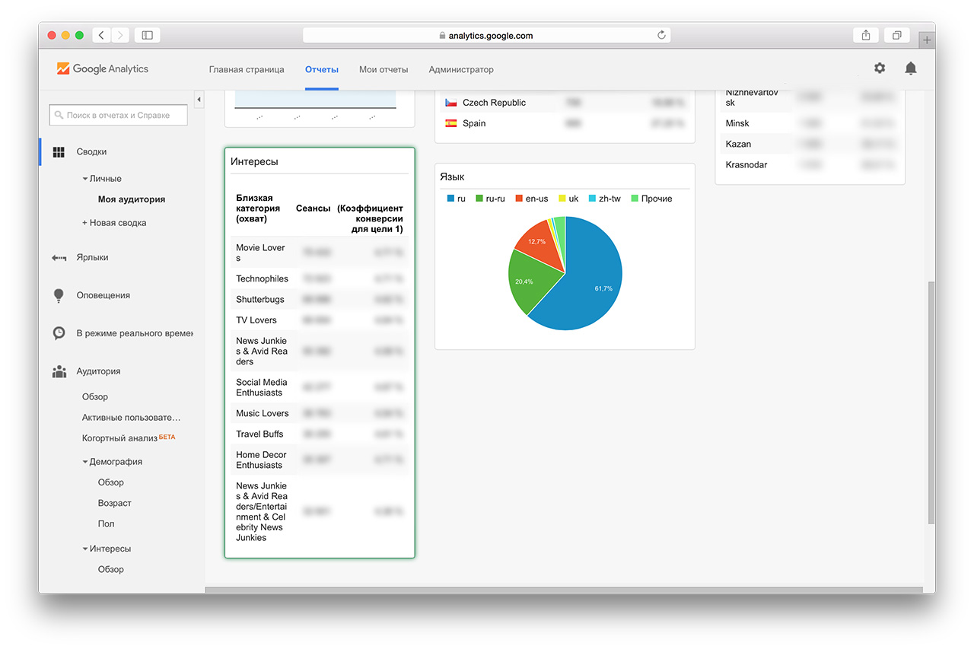
Task: Click the Аудитория people icon
Action: coord(59,371)
